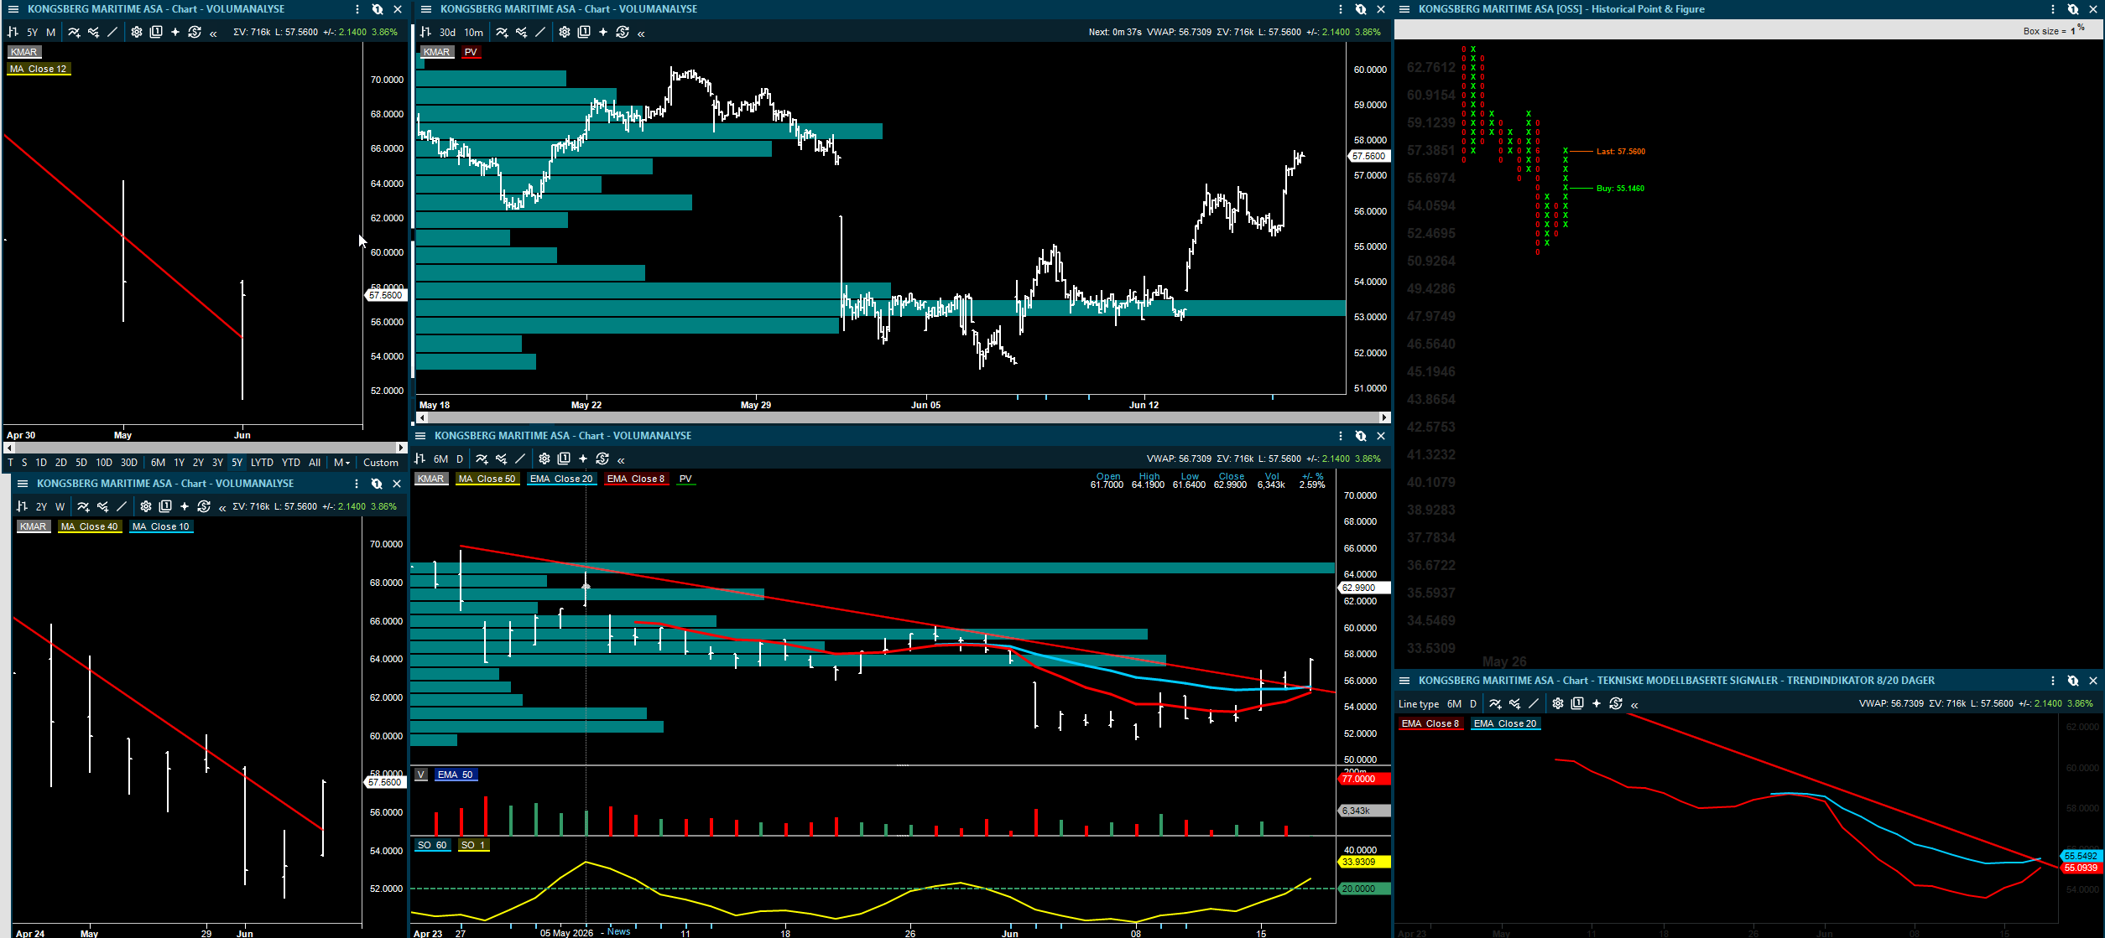Choose the All time range button

click(x=315, y=462)
